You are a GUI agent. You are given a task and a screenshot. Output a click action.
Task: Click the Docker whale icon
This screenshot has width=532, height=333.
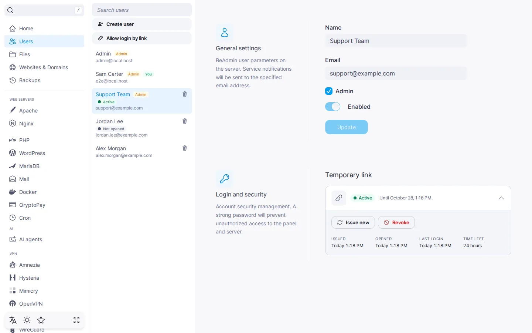(13, 192)
